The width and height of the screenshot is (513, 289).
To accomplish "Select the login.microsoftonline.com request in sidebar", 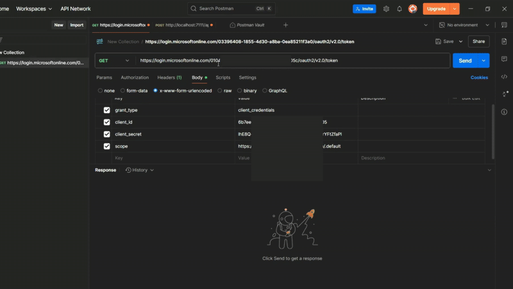I will pos(44,63).
